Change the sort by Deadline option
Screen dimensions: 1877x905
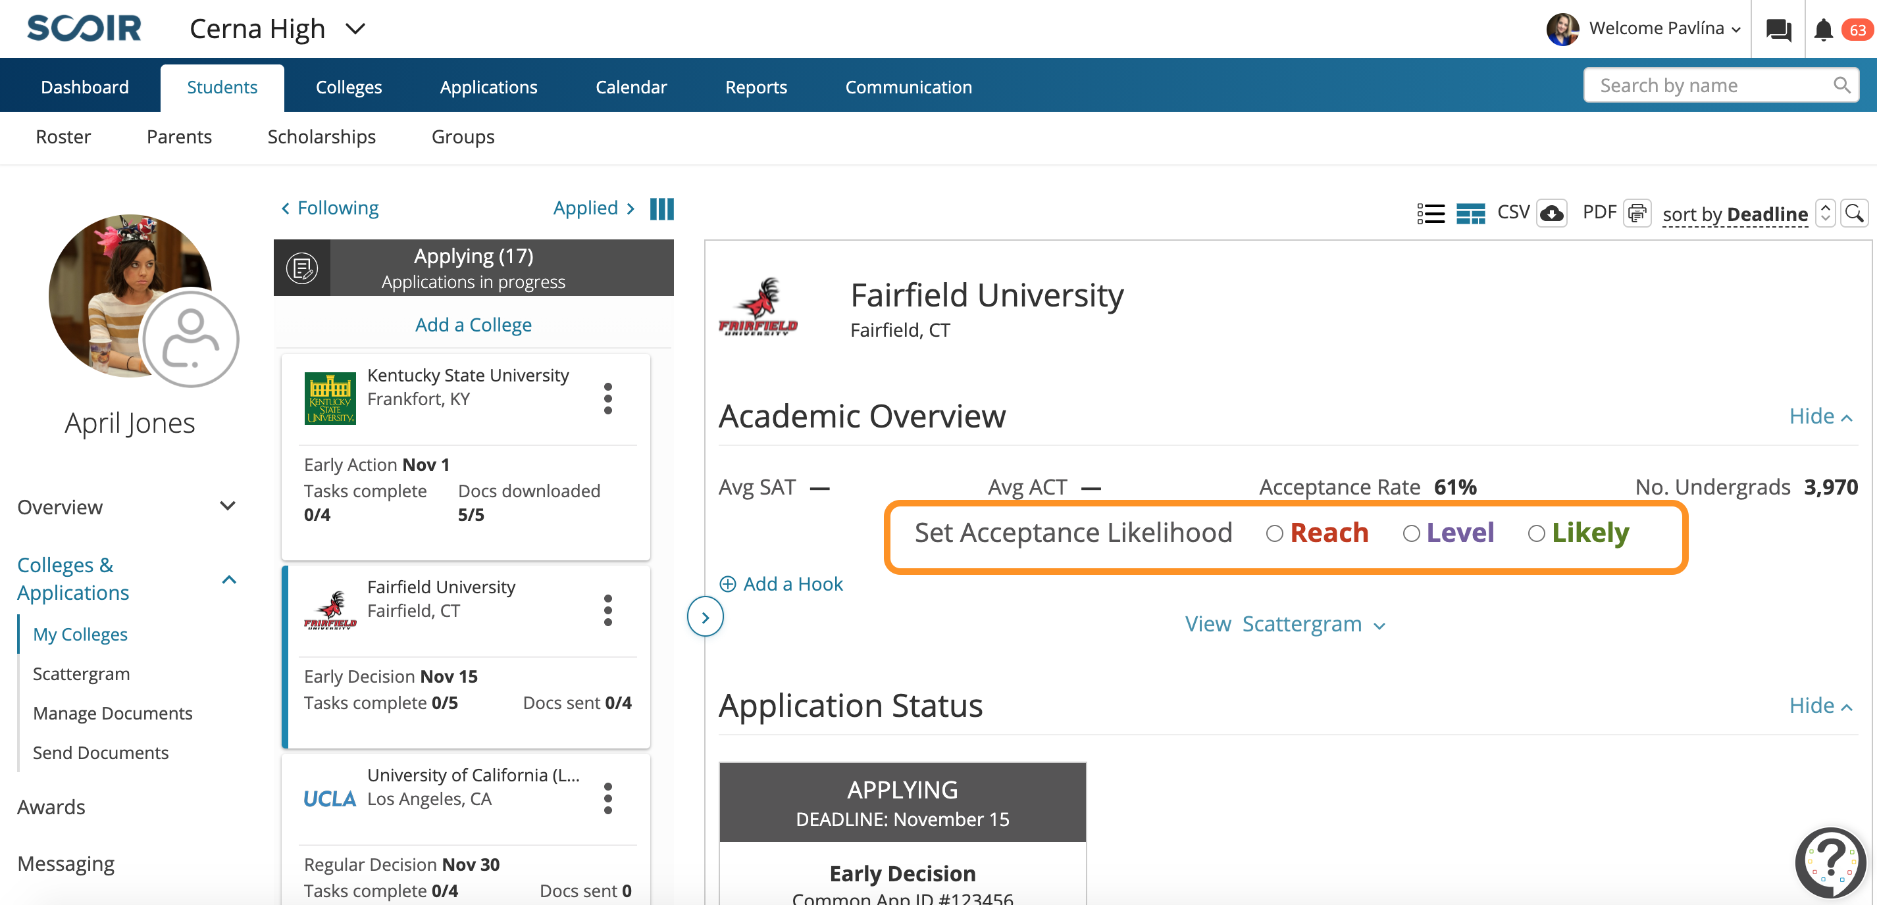click(x=1734, y=214)
